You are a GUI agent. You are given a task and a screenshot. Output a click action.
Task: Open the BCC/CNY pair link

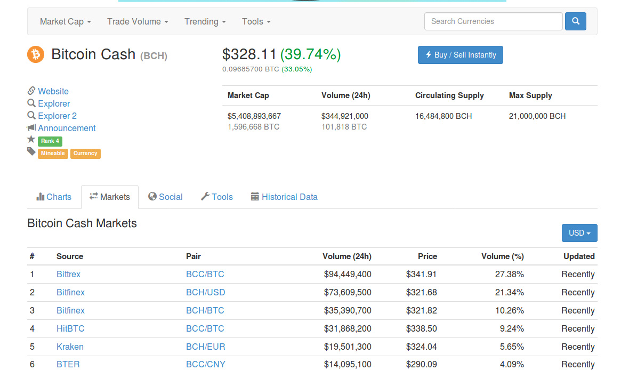[x=205, y=364]
